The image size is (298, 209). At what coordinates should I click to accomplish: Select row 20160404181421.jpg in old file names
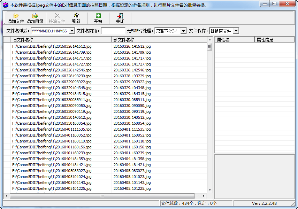coord(52,165)
